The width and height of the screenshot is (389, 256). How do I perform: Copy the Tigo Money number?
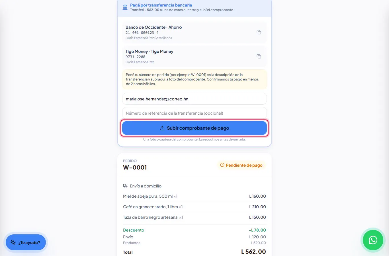259,56
